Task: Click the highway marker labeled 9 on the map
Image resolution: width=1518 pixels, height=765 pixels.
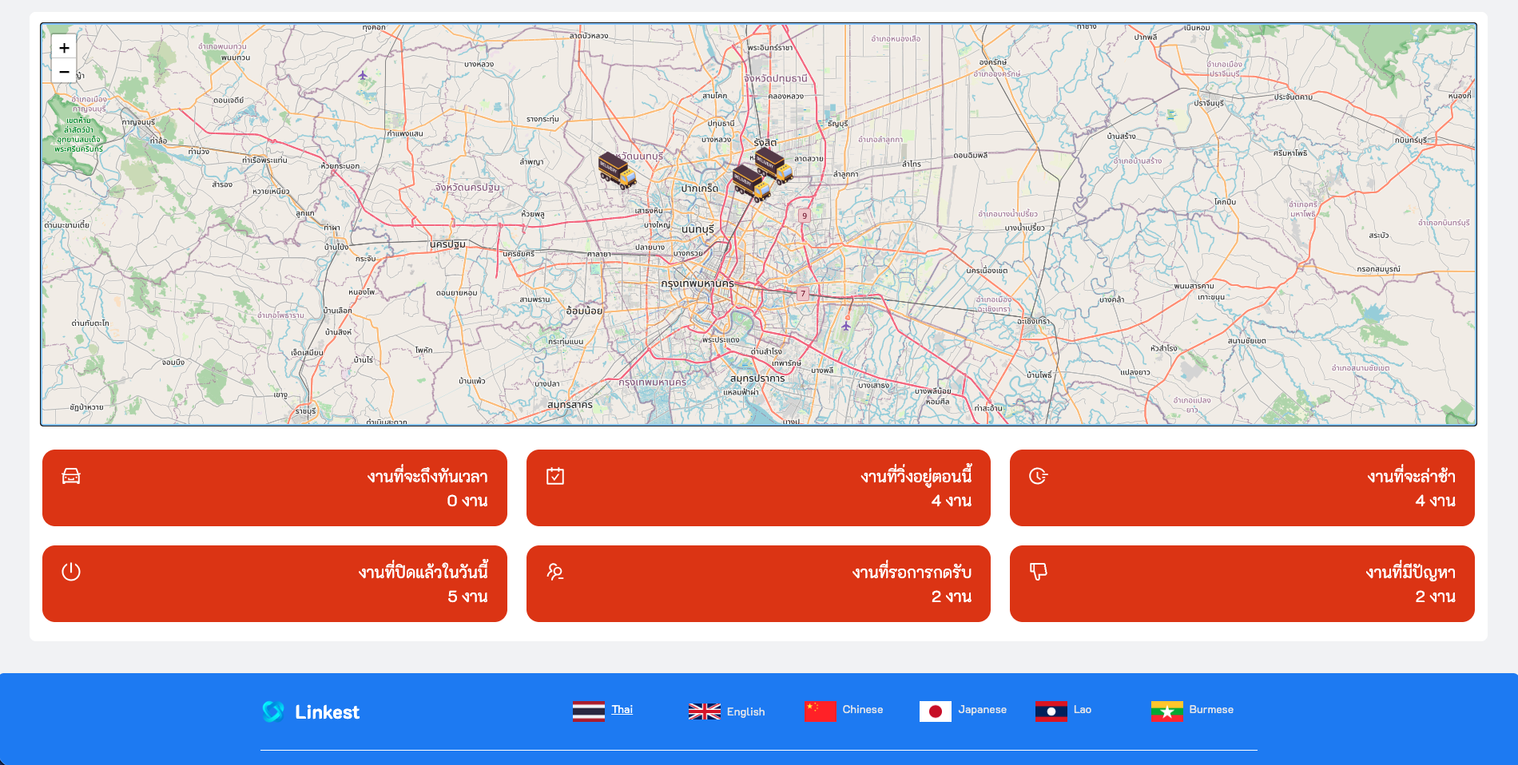Action: pyautogui.click(x=805, y=214)
